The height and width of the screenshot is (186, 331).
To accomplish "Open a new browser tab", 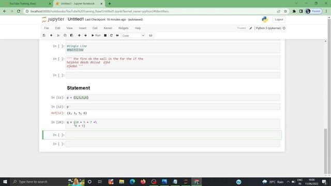I will click(110, 4).
